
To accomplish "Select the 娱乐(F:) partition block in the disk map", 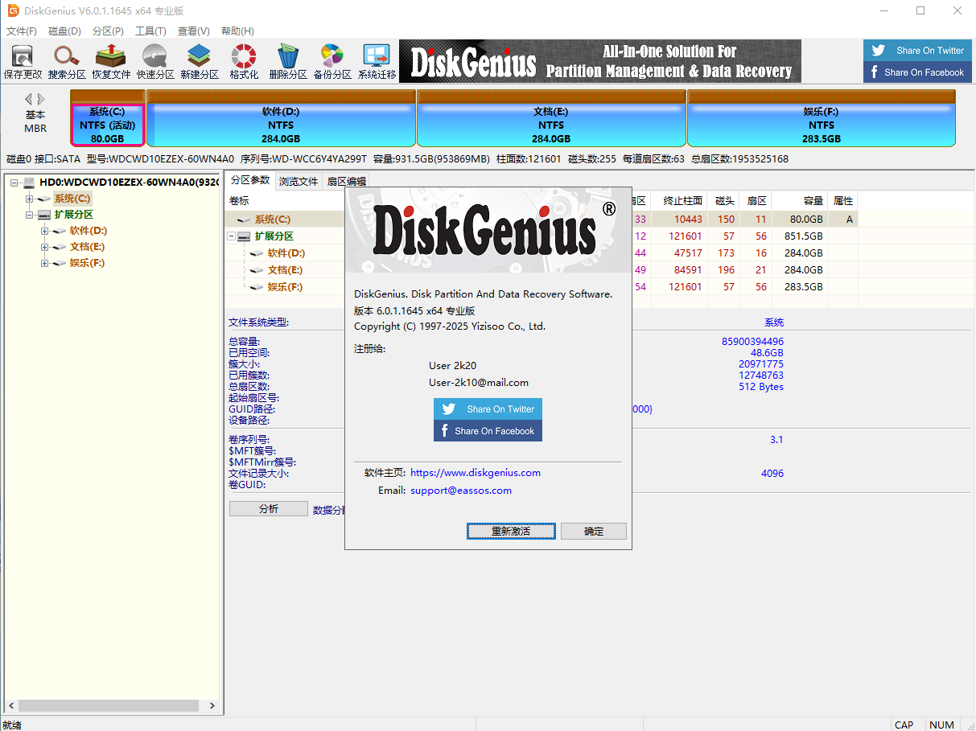I will 822,118.
